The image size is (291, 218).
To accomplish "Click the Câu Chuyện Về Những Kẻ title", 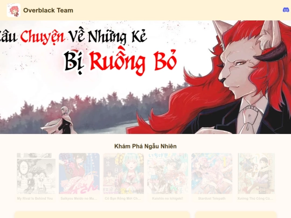I will tap(73, 36).
